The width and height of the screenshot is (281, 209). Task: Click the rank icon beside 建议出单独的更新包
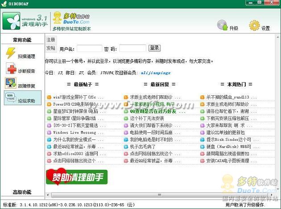[x=202, y=132]
